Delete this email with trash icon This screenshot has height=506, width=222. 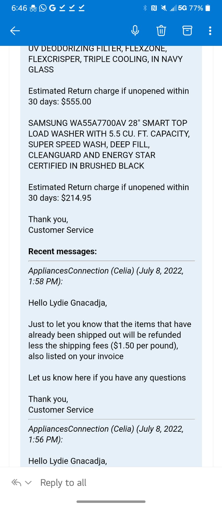(x=161, y=31)
